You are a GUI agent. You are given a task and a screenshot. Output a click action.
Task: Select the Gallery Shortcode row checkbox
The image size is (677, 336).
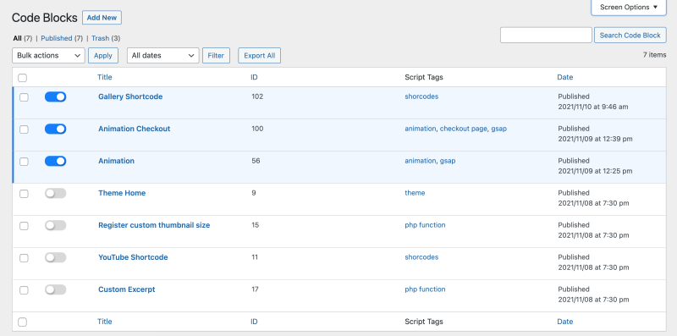click(x=24, y=97)
